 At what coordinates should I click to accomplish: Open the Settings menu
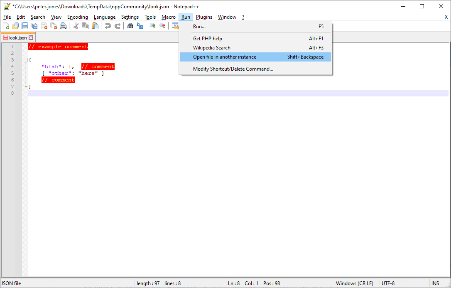tap(130, 17)
